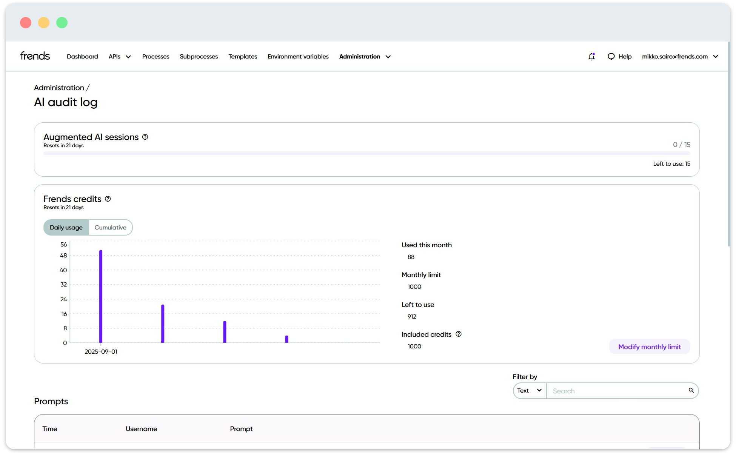Image resolution: width=736 pixels, height=453 pixels.
Task: Click into the Search filter field
Action: coord(617,391)
